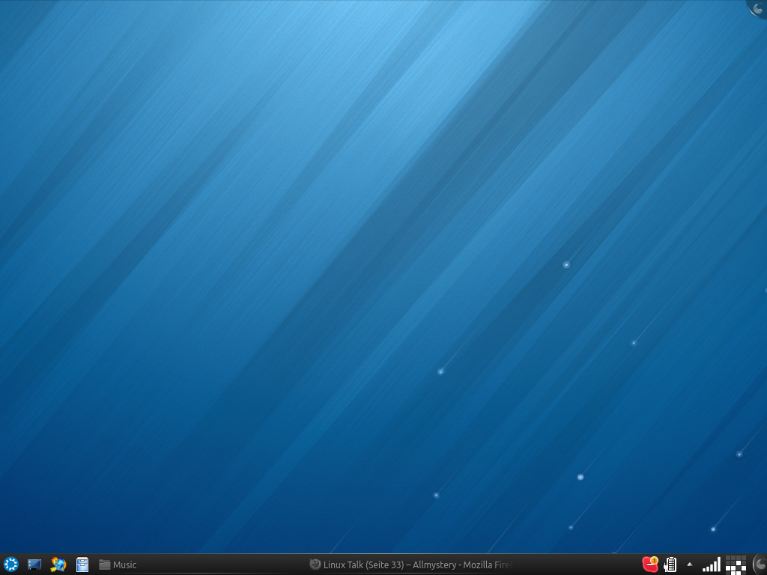Open the red Skype tray icon with notification
This screenshot has width=767, height=575.
click(x=650, y=565)
